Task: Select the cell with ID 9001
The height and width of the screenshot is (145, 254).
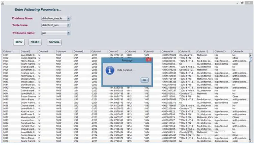Action: click(x=11, y=55)
